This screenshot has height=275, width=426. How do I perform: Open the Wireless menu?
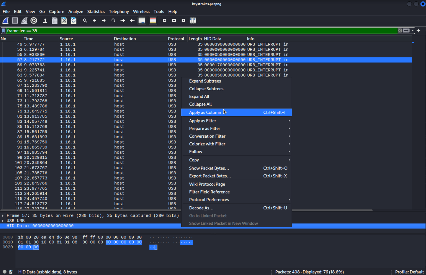tap(141, 12)
